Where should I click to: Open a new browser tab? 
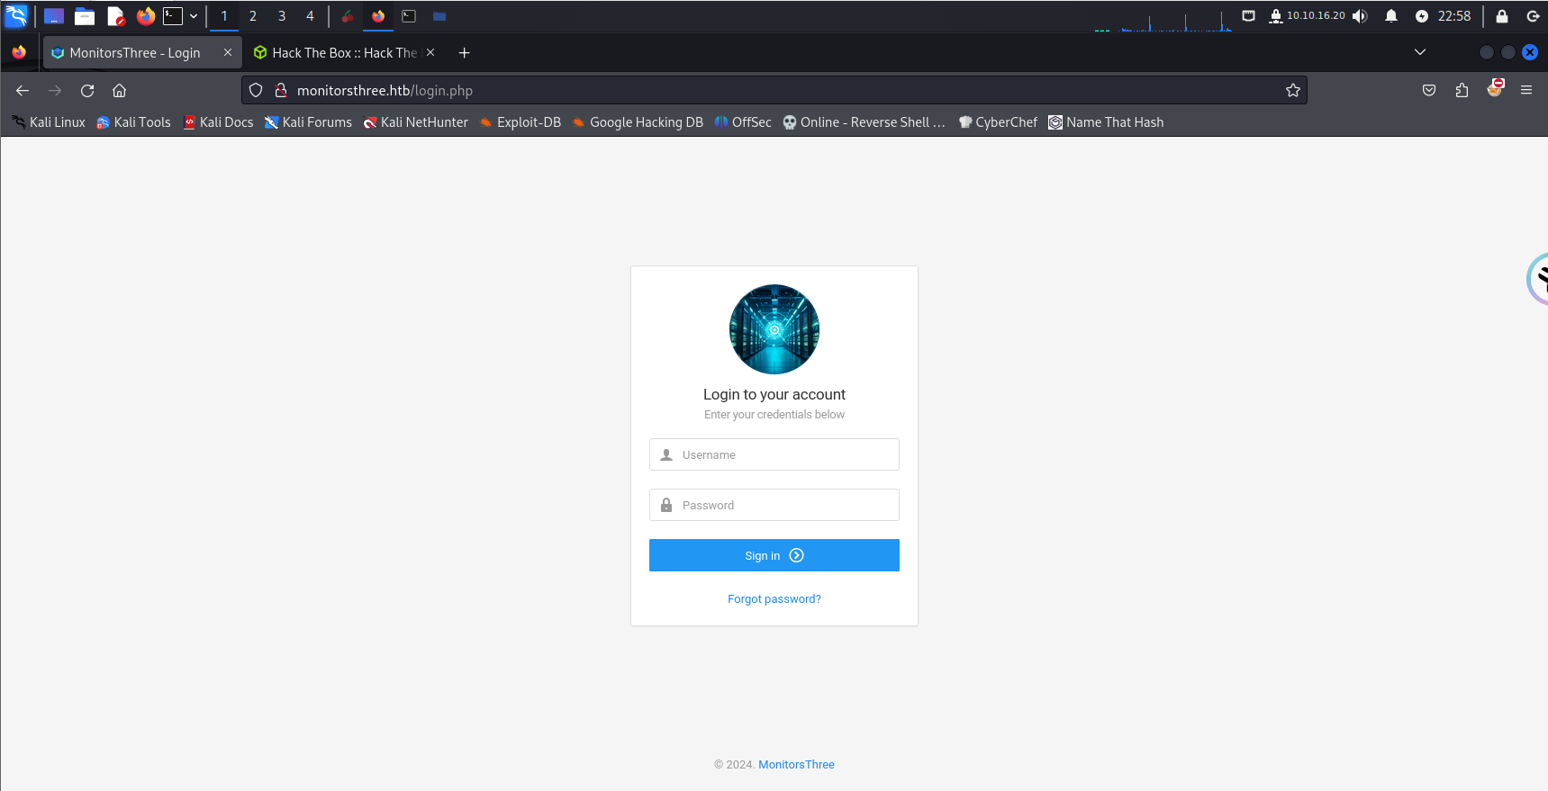pyautogui.click(x=464, y=53)
